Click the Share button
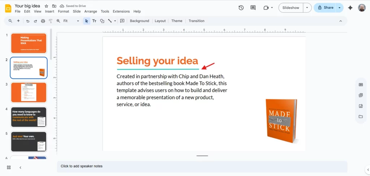Screen dimensions: 370x176 click(x=325, y=8)
